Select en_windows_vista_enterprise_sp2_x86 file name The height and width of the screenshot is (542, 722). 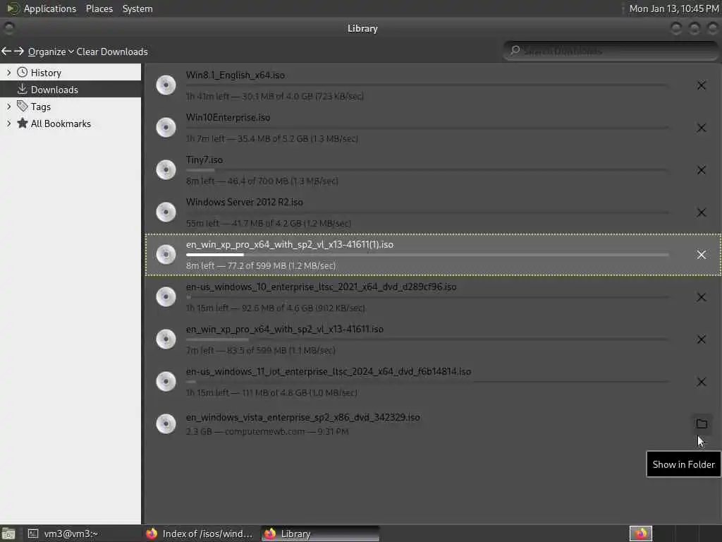[x=303, y=417]
